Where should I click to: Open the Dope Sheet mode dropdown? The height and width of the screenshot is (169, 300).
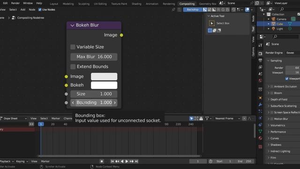(13, 119)
